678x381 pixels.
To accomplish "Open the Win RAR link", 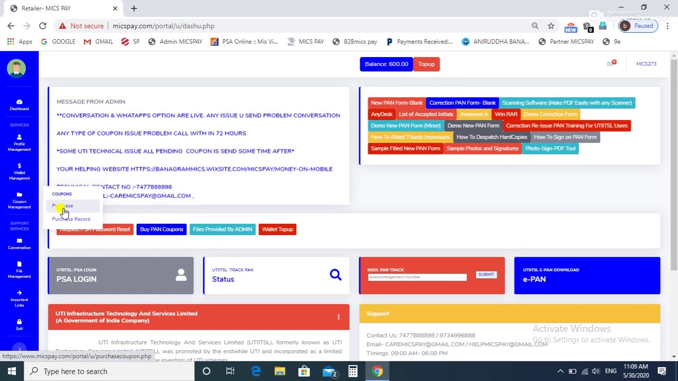I will click(506, 114).
